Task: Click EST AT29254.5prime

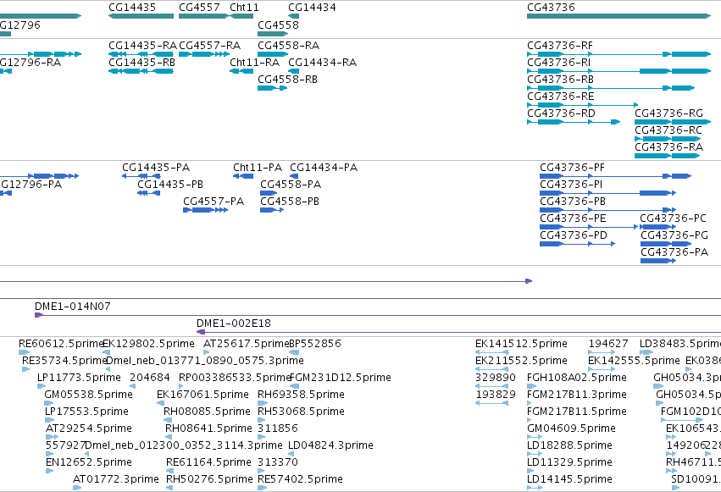Action: coord(89,428)
